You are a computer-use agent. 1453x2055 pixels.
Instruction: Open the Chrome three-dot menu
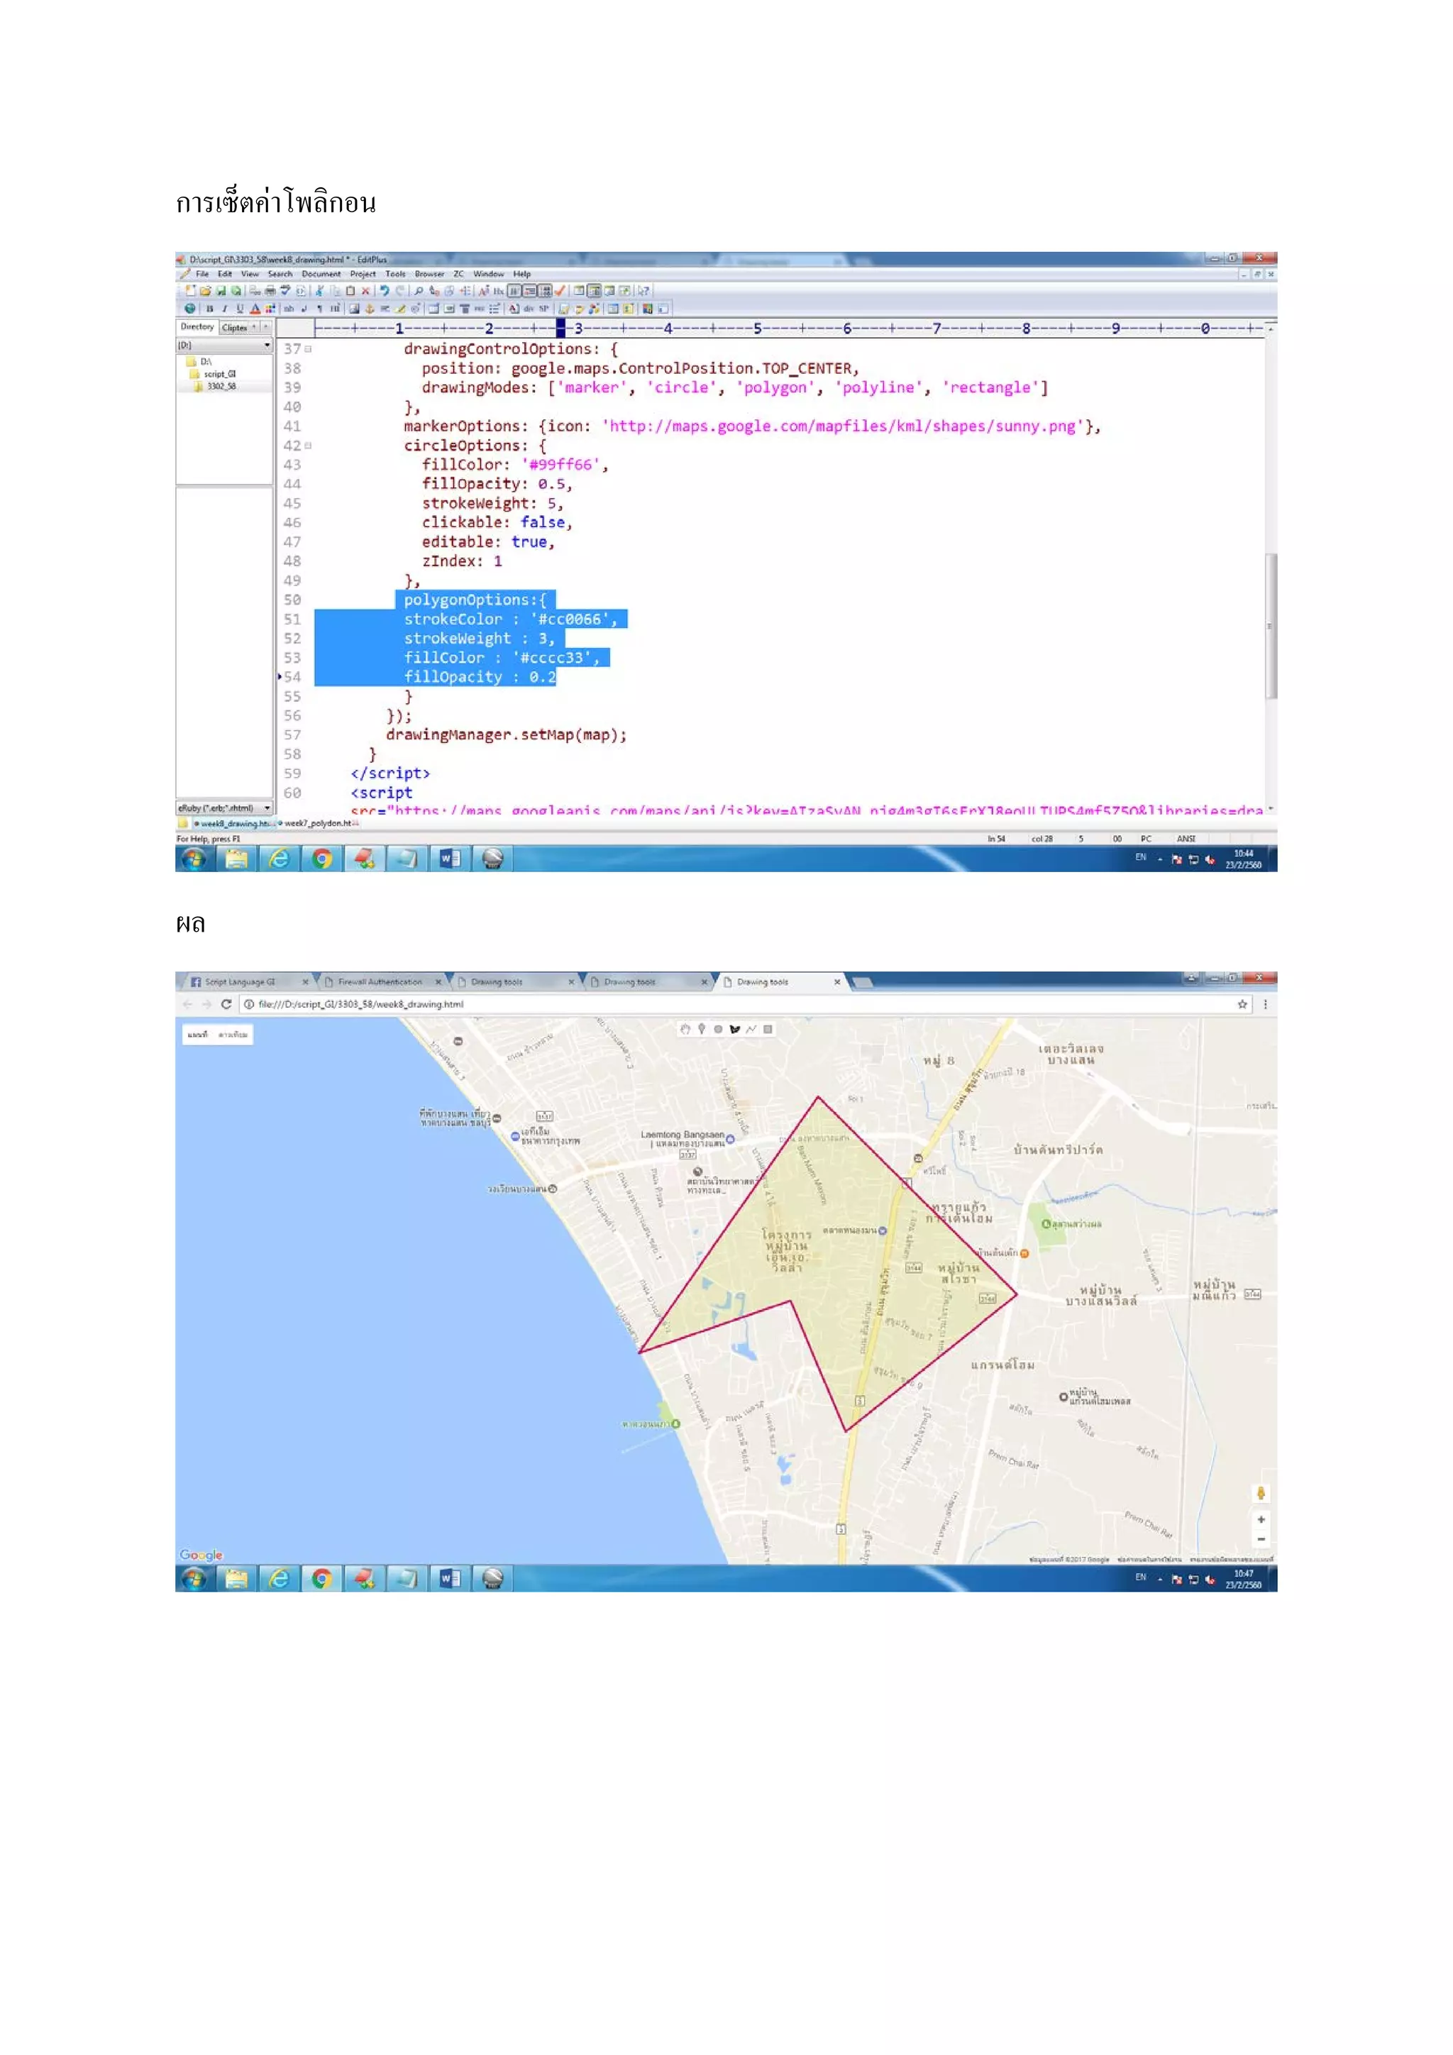[x=1265, y=1004]
